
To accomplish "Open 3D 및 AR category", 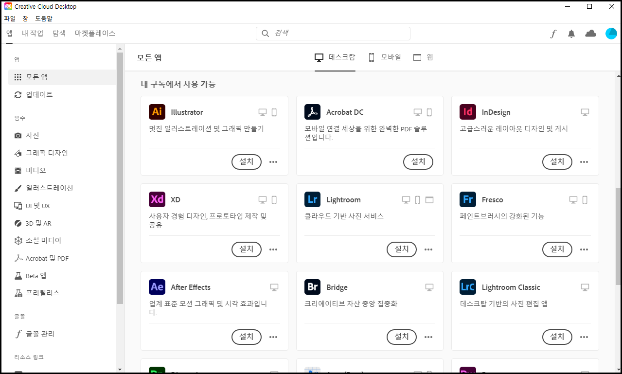I will tap(62, 223).
